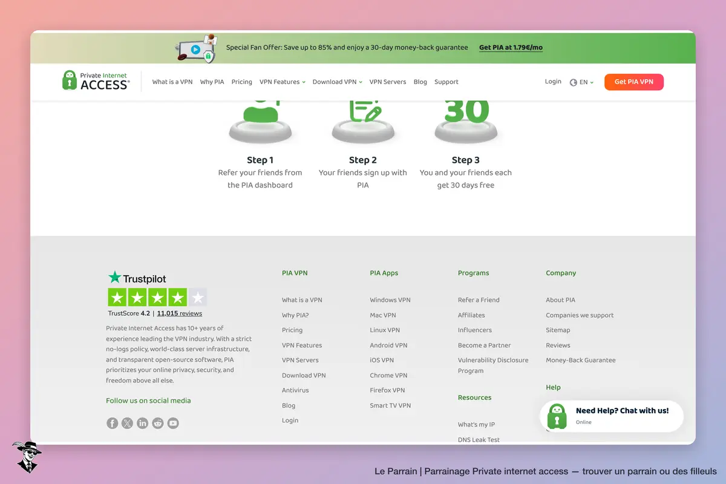
Task: Click the chat widget padlock icon
Action: coord(557,416)
